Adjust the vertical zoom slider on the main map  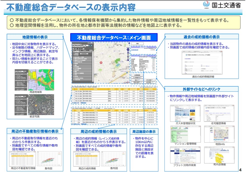point(128,57)
